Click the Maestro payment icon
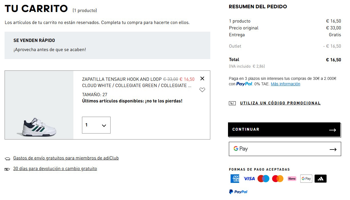This screenshot has height=200, width=350. click(x=263, y=179)
